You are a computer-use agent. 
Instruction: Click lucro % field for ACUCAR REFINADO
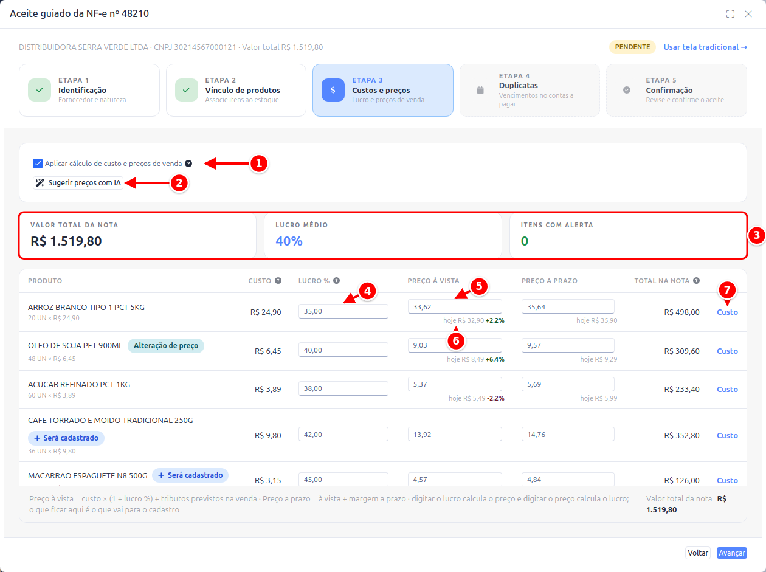coord(343,388)
